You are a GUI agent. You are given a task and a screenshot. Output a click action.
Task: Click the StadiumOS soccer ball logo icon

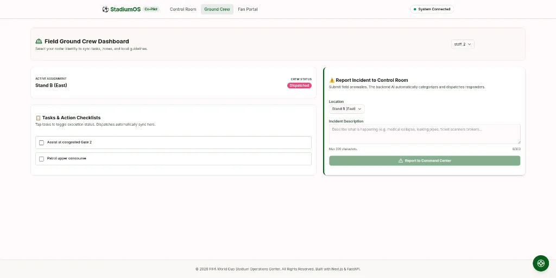tap(105, 9)
